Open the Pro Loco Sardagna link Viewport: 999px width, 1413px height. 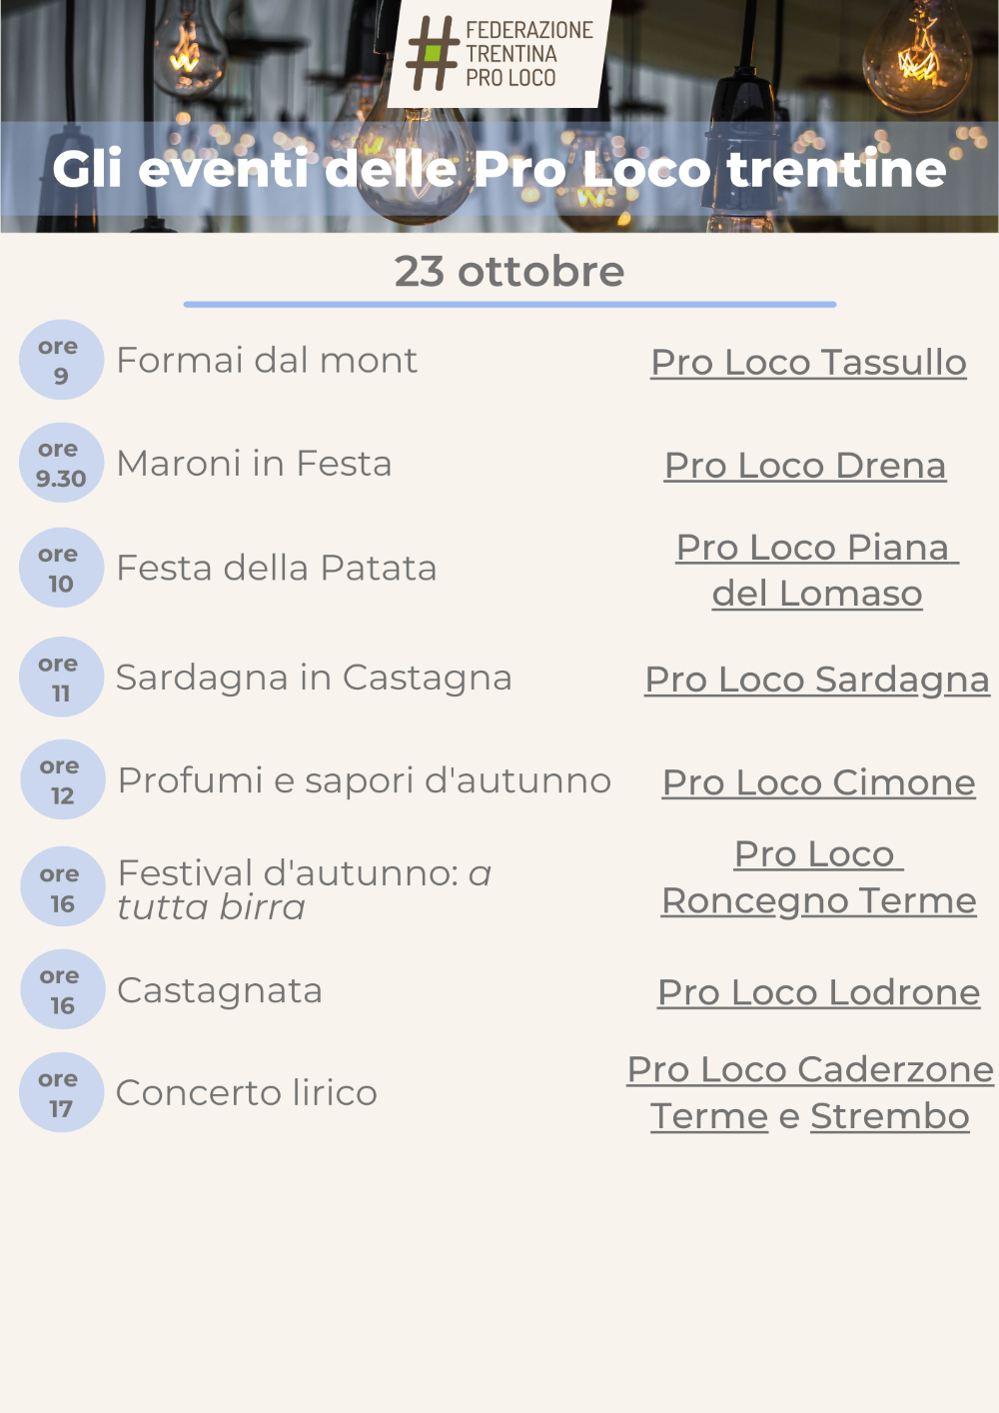click(817, 680)
